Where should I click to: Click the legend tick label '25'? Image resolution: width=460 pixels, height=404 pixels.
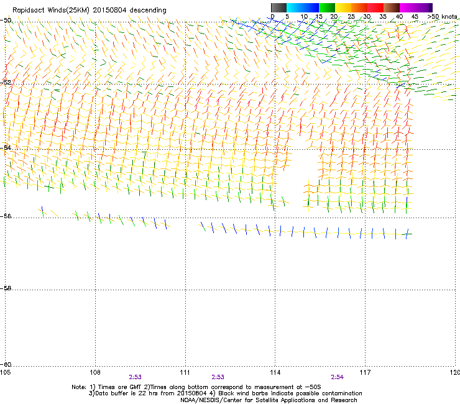pos(351,17)
